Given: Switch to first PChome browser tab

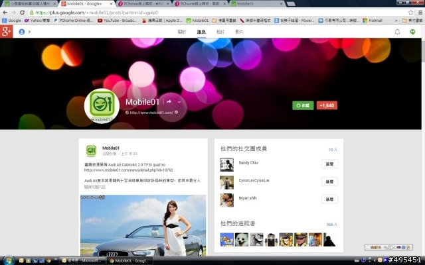Looking at the screenshot, I should [x=143, y=4].
